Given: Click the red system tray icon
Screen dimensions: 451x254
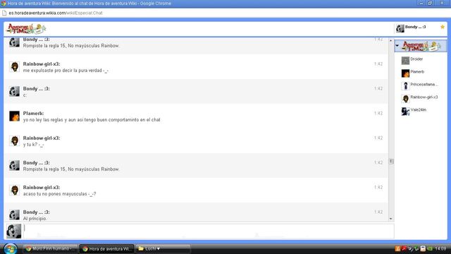Looking at the screenshot, I should click(404, 248).
